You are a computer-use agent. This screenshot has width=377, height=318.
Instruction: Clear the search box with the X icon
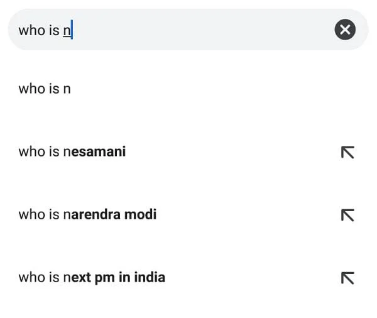pos(345,30)
